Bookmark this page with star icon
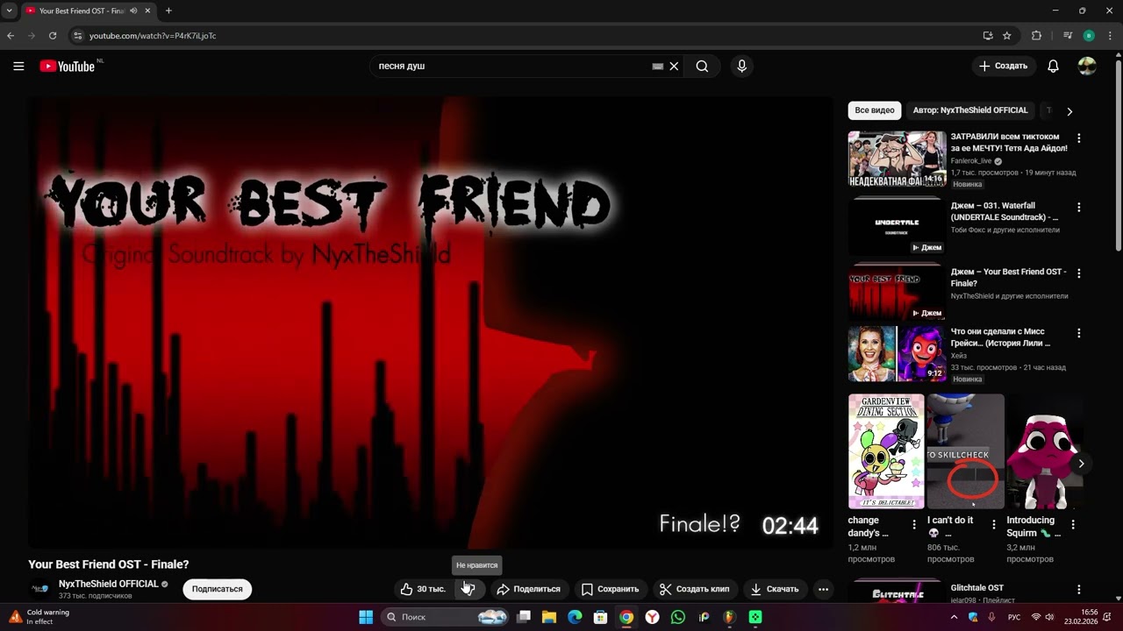This screenshot has width=1123, height=631. click(1007, 36)
